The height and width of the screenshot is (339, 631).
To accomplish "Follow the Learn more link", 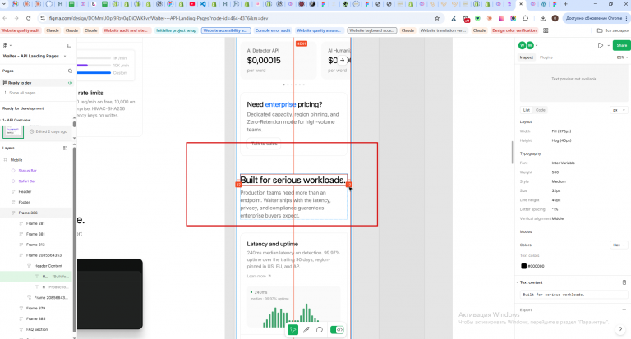I will (259, 277).
